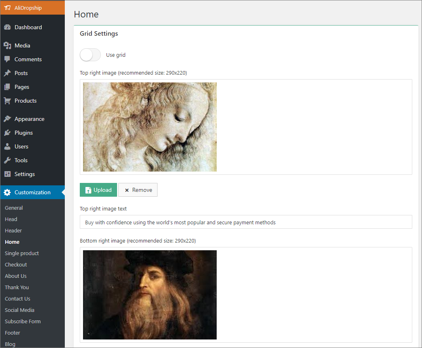
Task: Click the Plugins plug icon
Action: click(x=7, y=133)
